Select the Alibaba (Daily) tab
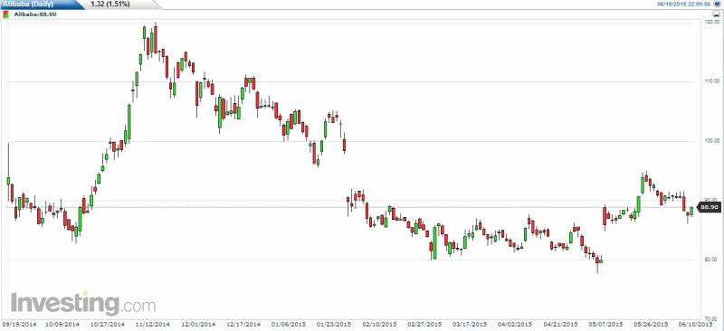 (x=29, y=5)
